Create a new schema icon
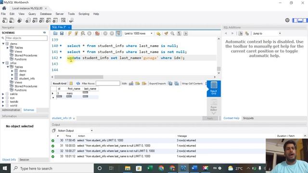This screenshot has height=173, width=308. point(28,20)
